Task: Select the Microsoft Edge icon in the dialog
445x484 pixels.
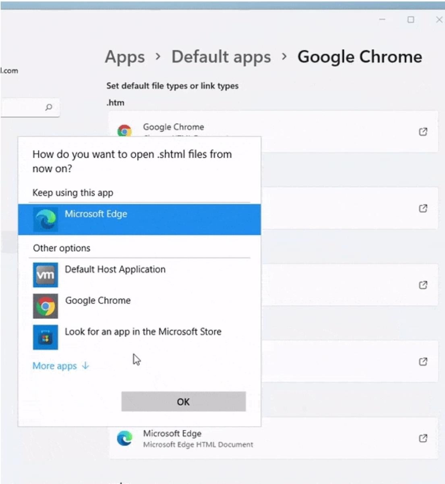Action: (45, 220)
